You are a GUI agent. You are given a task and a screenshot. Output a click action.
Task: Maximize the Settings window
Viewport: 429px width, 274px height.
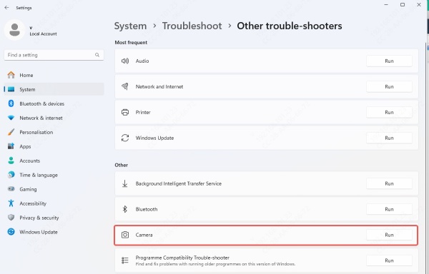402,5
